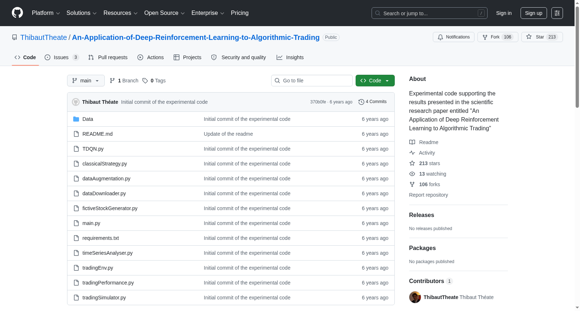Click the GitHub logo icon
The width and height of the screenshot is (580, 311).
pyautogui.click(x=17, y=13)
